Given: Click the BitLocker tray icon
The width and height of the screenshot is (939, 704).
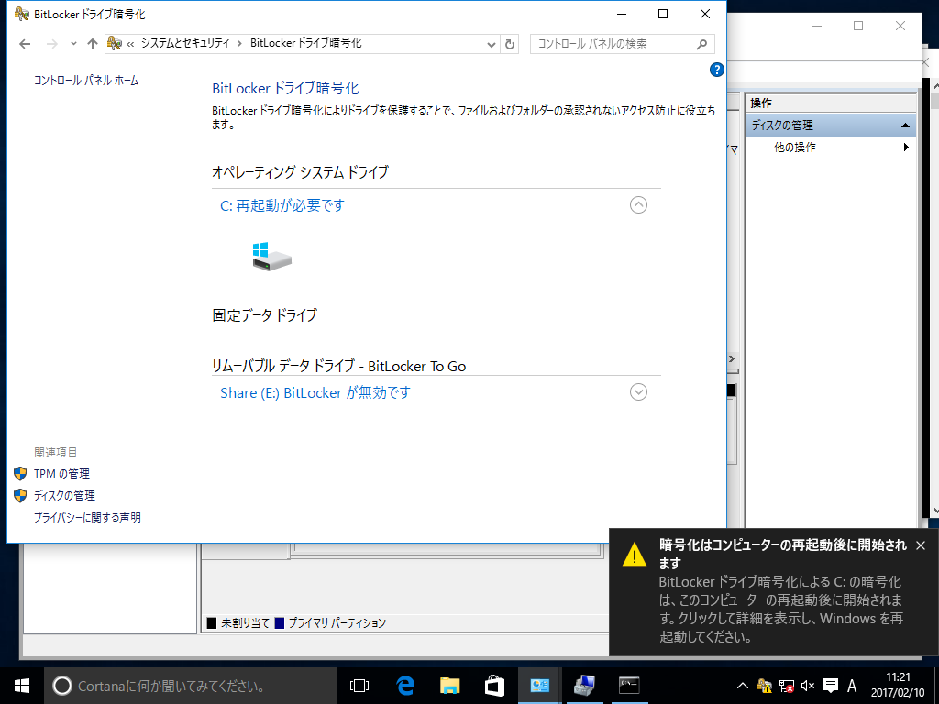Looking at the screenshot, I should point(764,686).
